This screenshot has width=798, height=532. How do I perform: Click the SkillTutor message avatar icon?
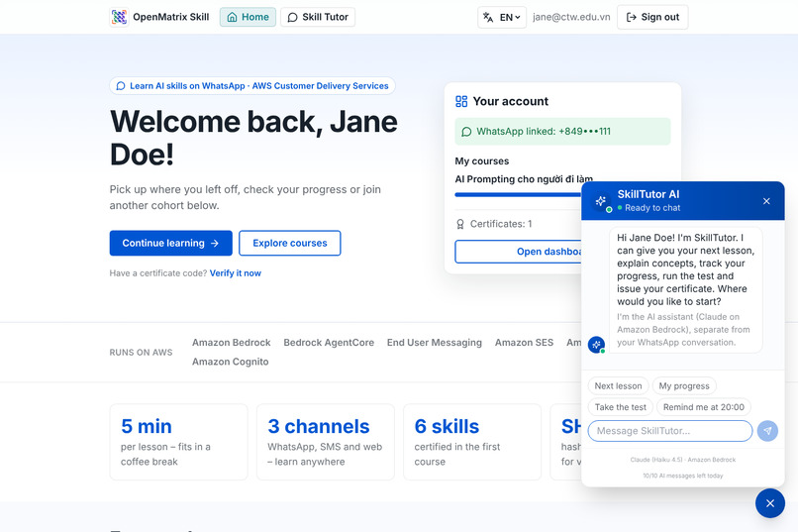point(596,345)
